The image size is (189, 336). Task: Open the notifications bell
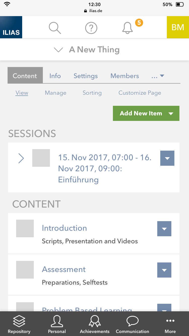128,28
